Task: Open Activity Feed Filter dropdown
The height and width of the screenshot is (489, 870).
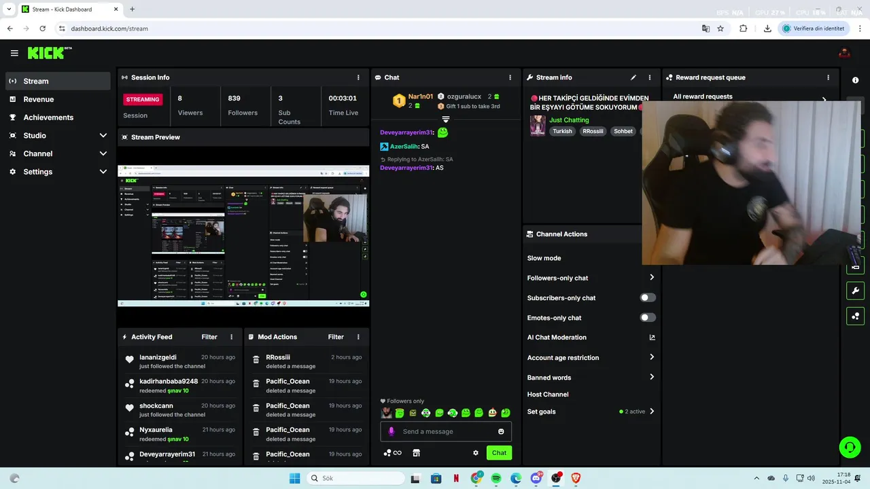Action: point(209,337)
